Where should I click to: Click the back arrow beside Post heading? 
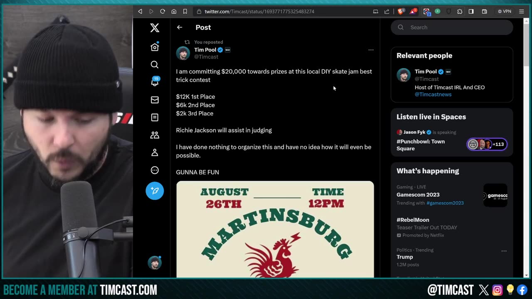click(x=180, y=27)
